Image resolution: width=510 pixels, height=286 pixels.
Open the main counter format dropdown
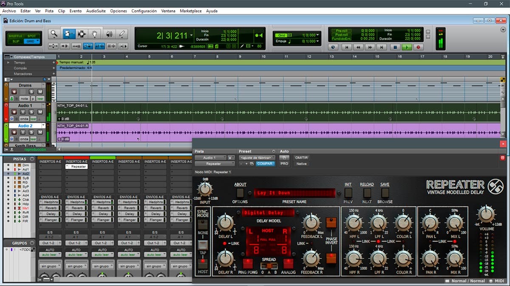pyautogui.click(x=192, y=36)
